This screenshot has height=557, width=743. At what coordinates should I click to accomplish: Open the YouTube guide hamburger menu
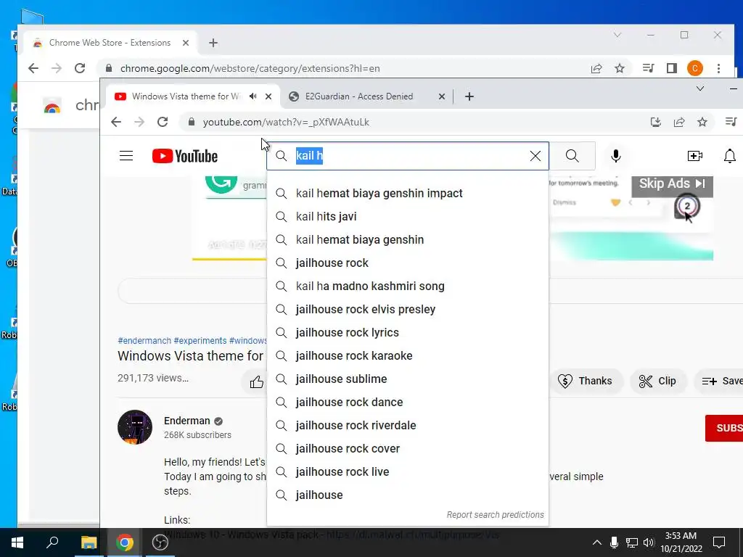[126, 156]
